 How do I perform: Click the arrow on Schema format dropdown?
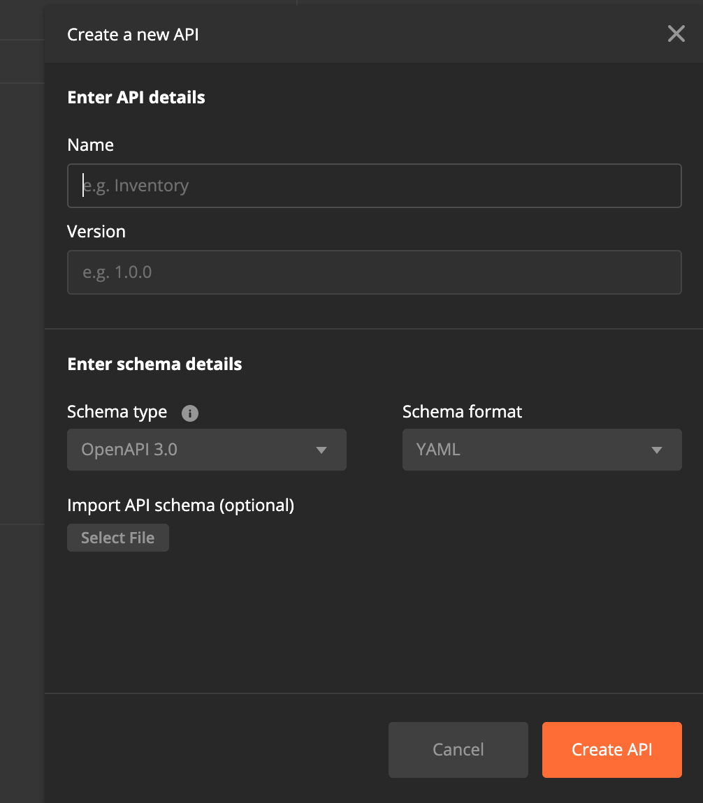click(657, 450)
